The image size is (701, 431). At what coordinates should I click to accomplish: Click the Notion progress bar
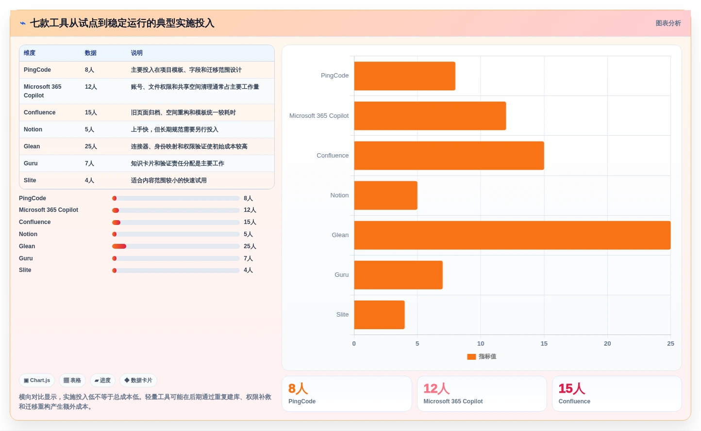(176, 234)
